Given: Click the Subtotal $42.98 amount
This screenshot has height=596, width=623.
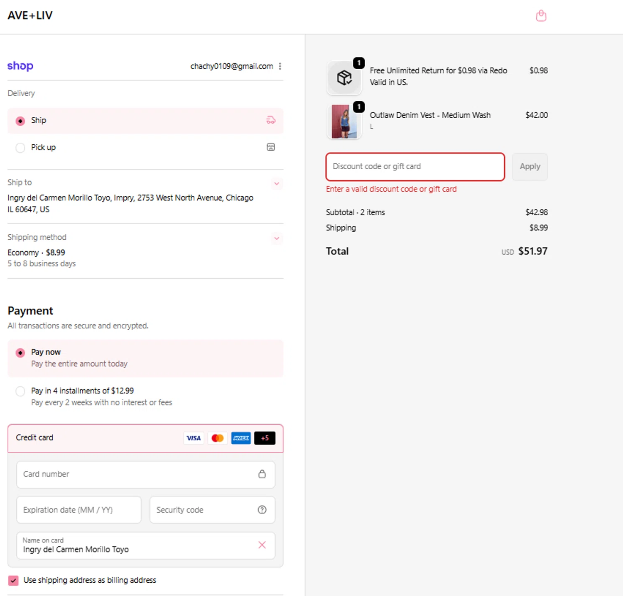Looking at the screenshot, I should [x=537, y=212].
